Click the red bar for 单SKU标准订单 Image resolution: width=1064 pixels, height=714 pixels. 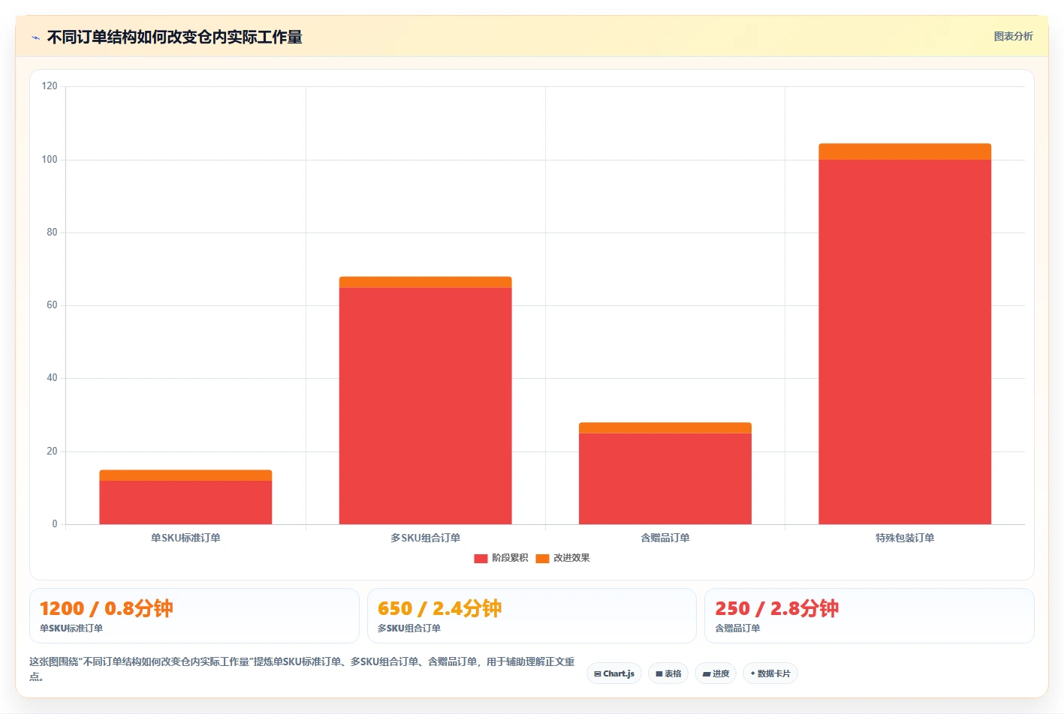pos(185,502)
